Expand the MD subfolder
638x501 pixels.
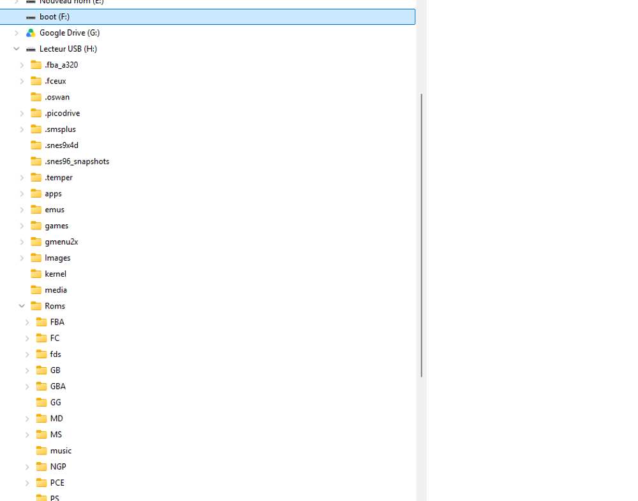click(27, 419)
